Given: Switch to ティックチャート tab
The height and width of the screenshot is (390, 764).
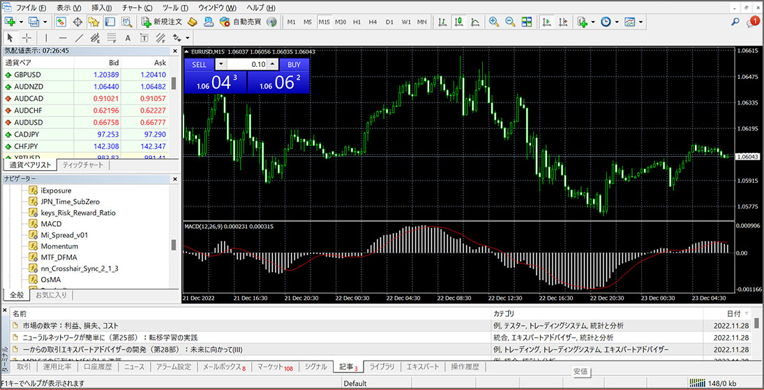Looking at the screenshot, I should (83, 165).
